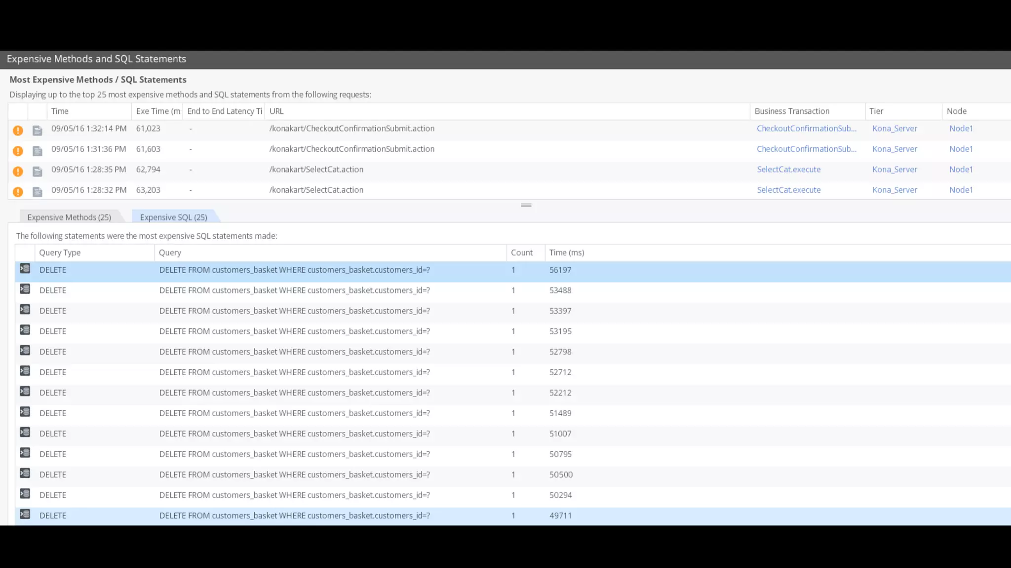Switch to Expensive Methods (25) tab
Viewport: 1011px width, 568px height.
[x=69, y=217]
